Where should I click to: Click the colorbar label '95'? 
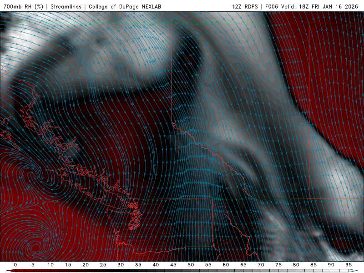click(348, 265)
